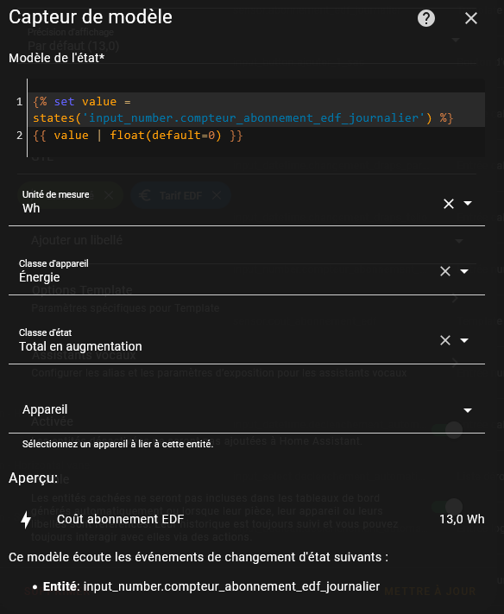Place cursor in template line 1

243,110
